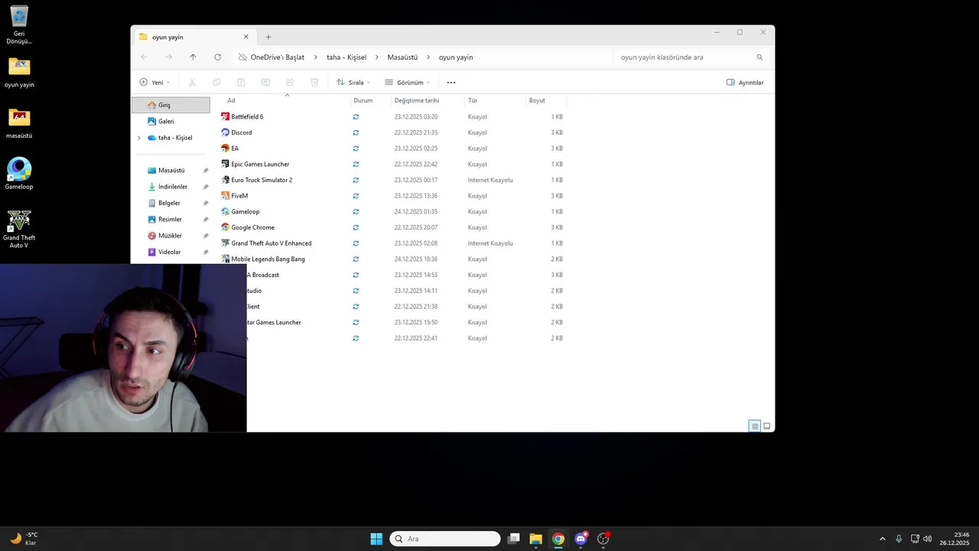Image resolution: width=979 pixels, height=551 pixels.
Task: Click the Back navigation arrow
Action: tap(144, 57)
